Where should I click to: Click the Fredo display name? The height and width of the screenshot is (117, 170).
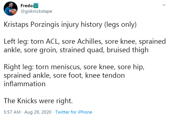point(27,6)
